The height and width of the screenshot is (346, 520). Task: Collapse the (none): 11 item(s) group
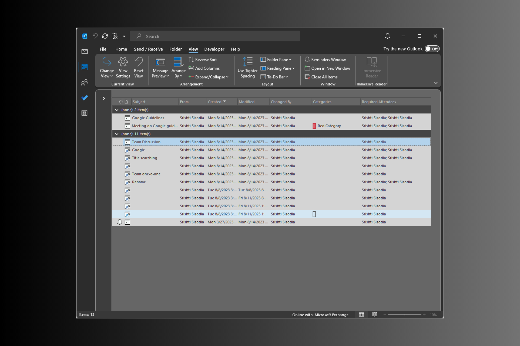(x=117, y=134)
